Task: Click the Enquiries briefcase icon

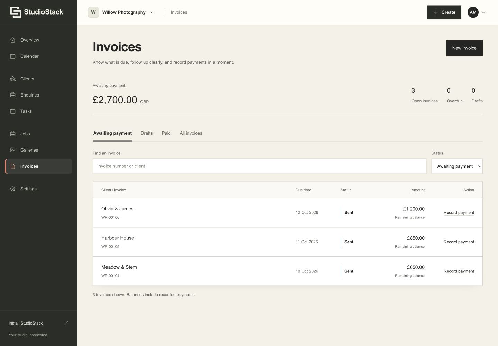Action: pos(13,95)
